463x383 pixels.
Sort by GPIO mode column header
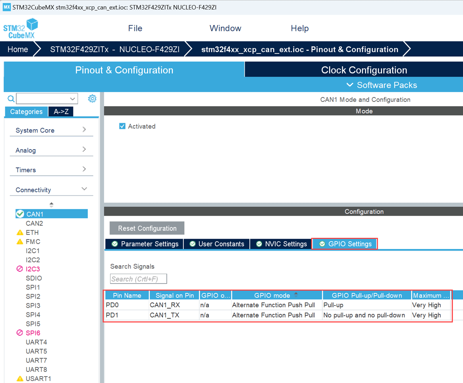pyautogui.click(x=272, y=295)
